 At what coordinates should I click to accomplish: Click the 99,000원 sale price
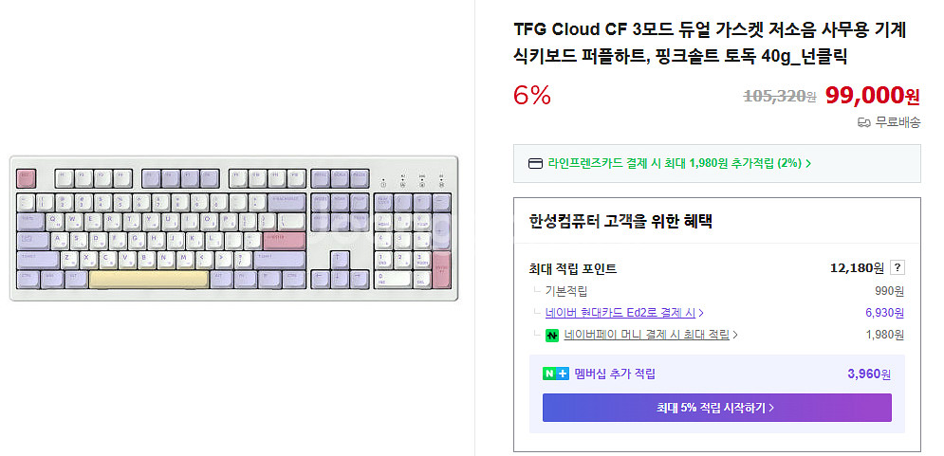(872, 95)
